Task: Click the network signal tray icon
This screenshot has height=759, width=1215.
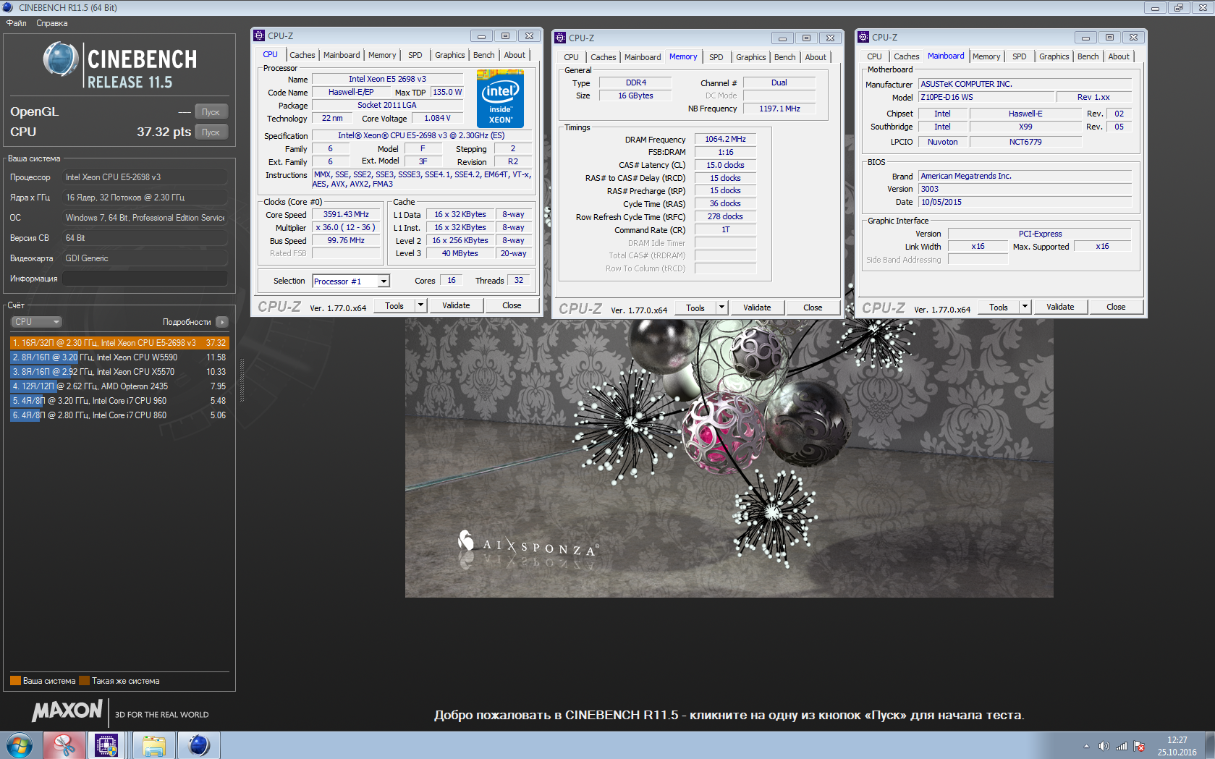Action: (x=1122, y=746)
